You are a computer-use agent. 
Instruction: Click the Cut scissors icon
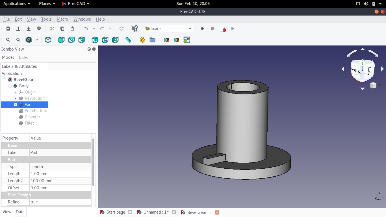(52, 29)
